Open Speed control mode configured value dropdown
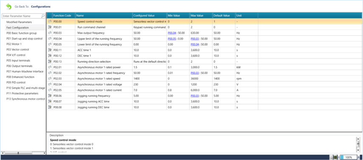The image size is (363, 160). [x=149, y=22]
